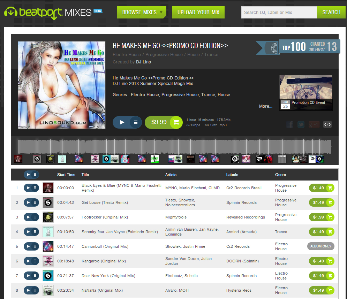Open the Mightyfools artist link

176,217
